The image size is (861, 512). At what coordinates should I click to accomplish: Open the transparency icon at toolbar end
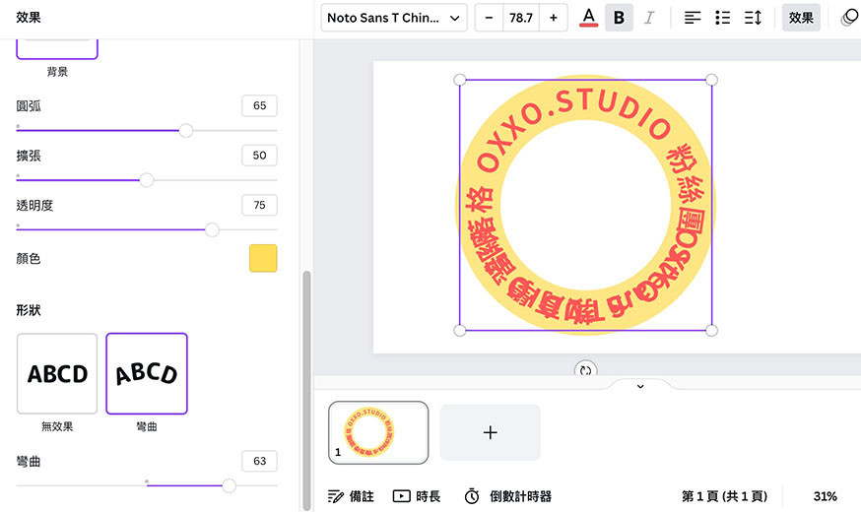[849, 18]
